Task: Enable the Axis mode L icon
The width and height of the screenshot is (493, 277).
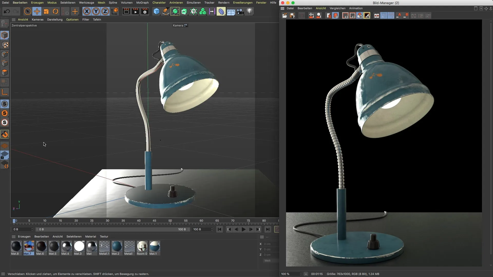Action: [5, 92]
